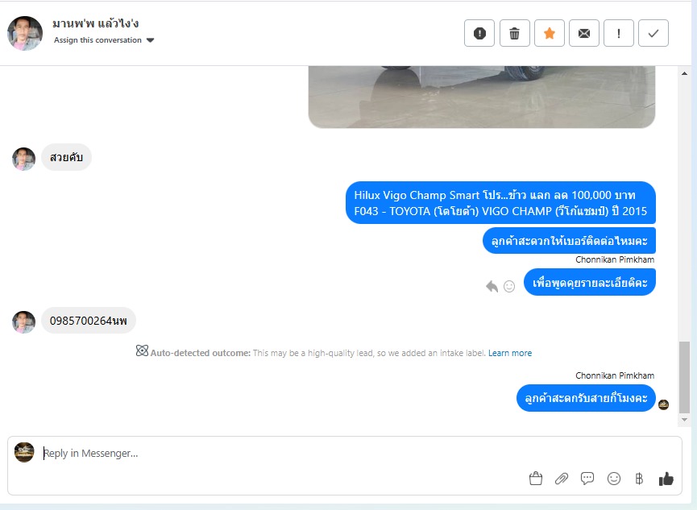Open saved replies speech bubble icon

tap(587, 479)
